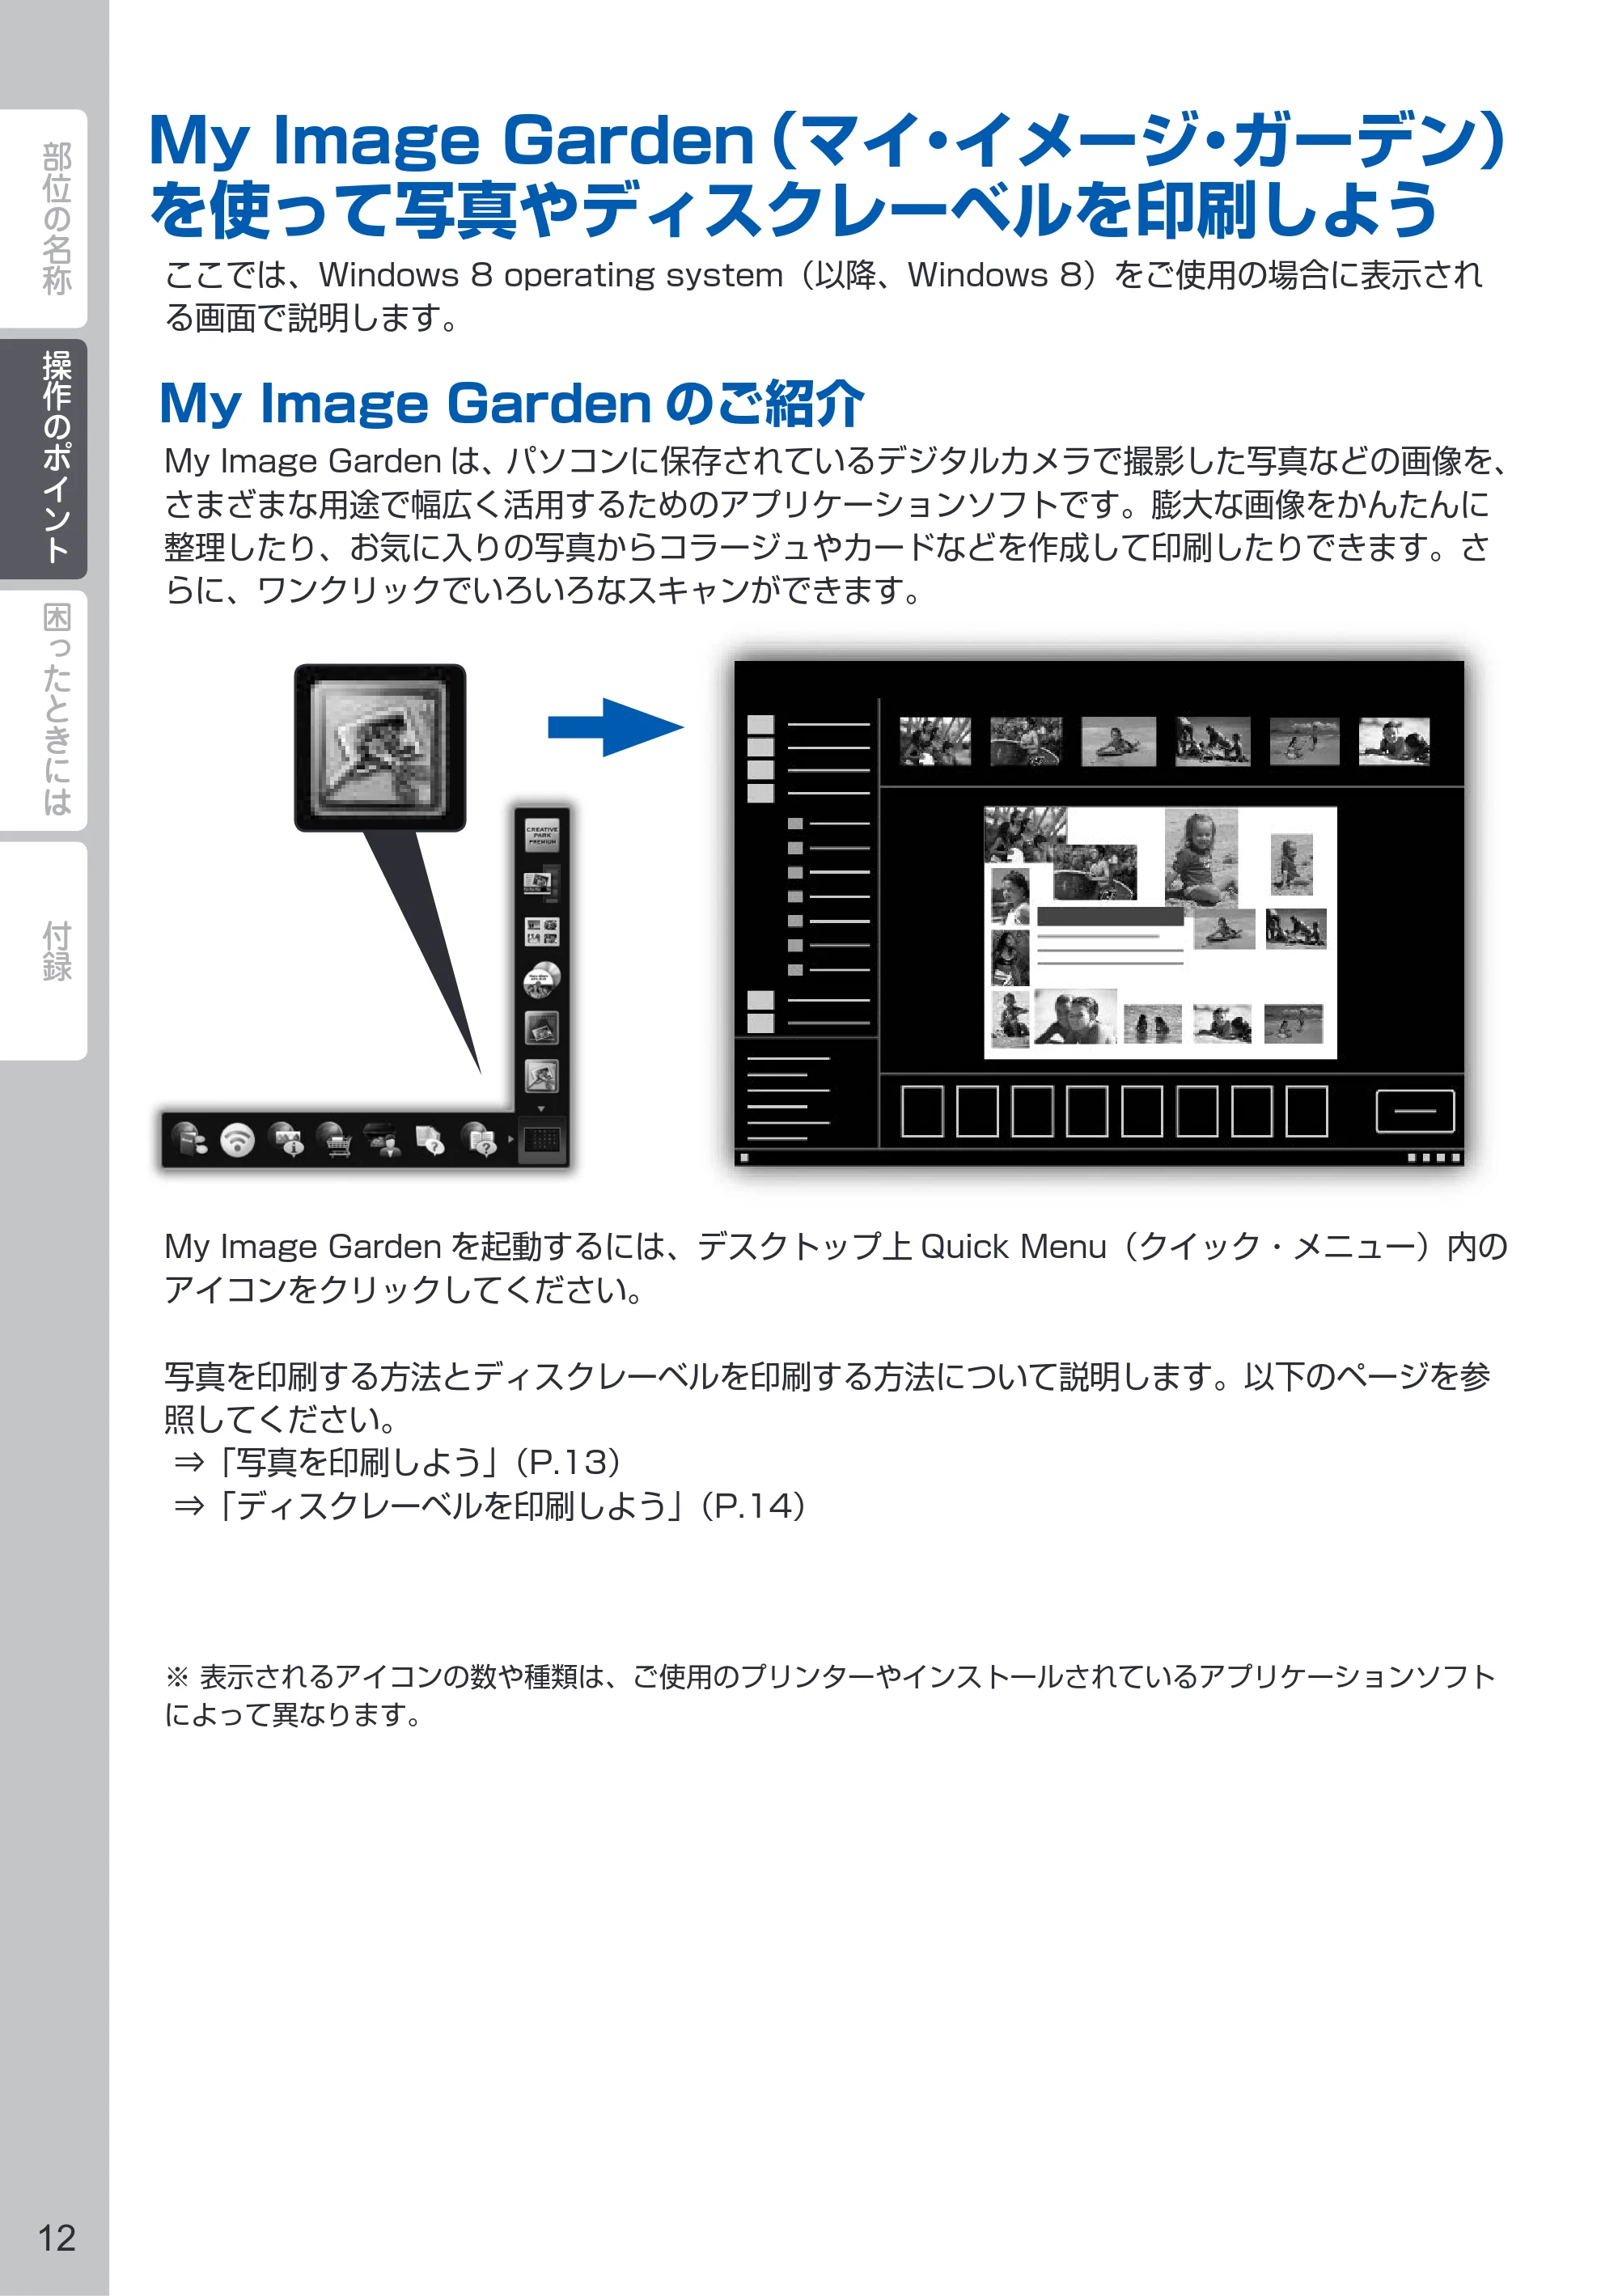The height and width of the screenshot is (2296, 1618).
Task: Expand the small right arrow beside the grid icon
Action: (x=511, y=1140)
